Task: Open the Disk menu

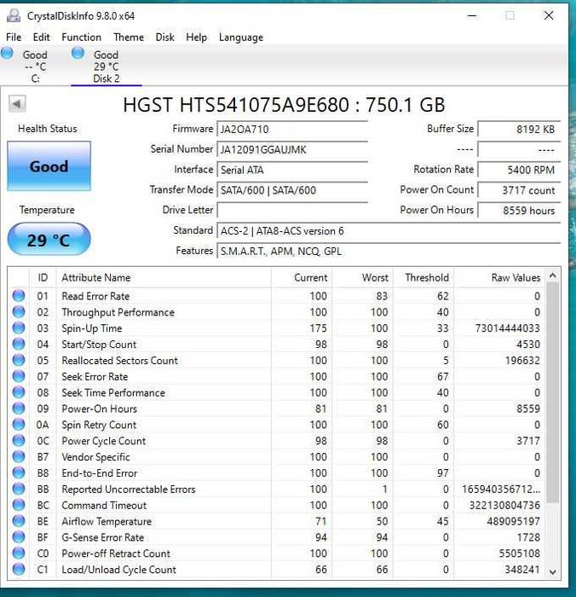Action: [164, 38]
